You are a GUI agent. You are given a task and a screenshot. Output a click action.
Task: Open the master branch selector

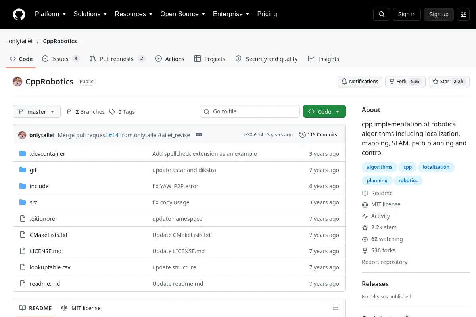click(36, 111)
